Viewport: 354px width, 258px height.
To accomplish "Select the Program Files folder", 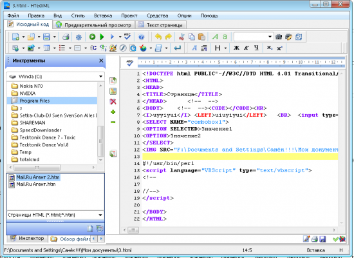I will pyautogui.click(x=52, y=101).
